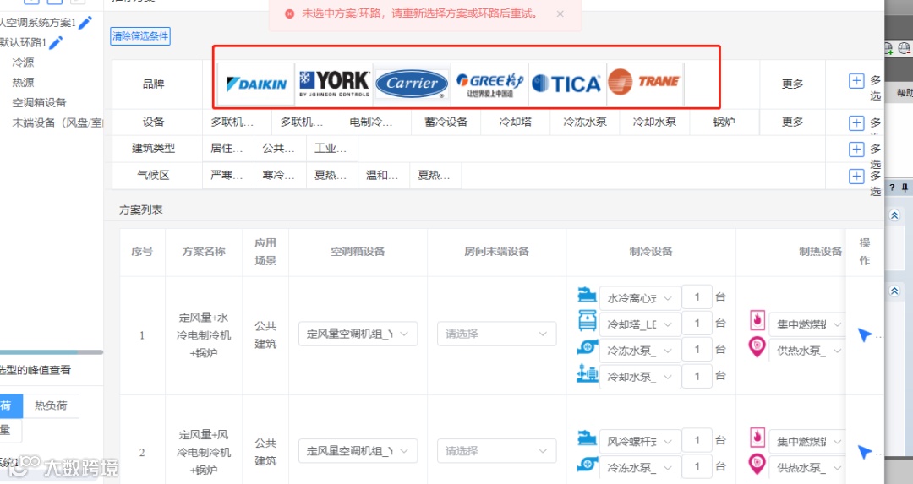Switch to 热负荷 tab

tap(51, 406)
